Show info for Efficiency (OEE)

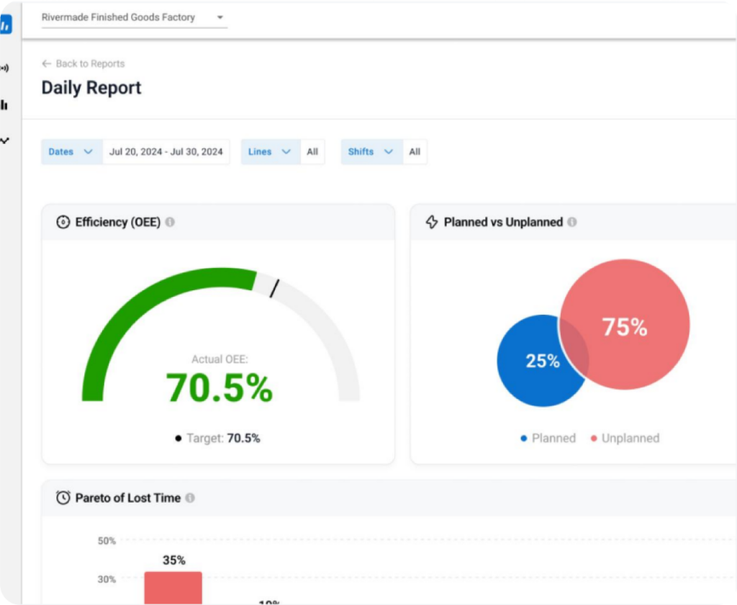tap(170, 222)
